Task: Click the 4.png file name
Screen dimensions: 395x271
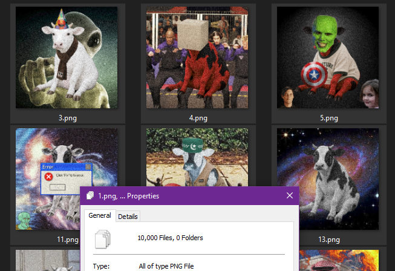Action: click(198, 118)
